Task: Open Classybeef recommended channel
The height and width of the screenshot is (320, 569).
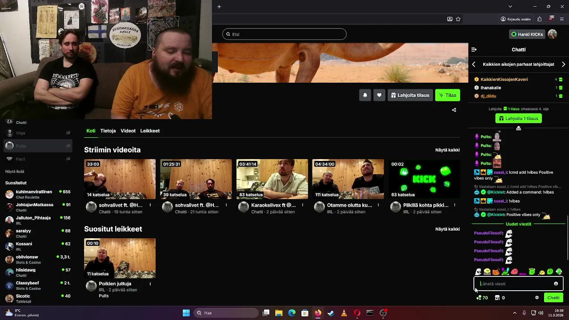Action: [38, 285]
